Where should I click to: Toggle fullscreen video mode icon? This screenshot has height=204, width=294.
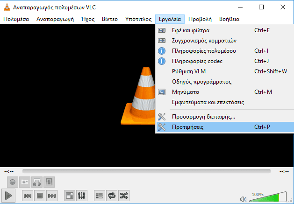click(x=70, y=196)
